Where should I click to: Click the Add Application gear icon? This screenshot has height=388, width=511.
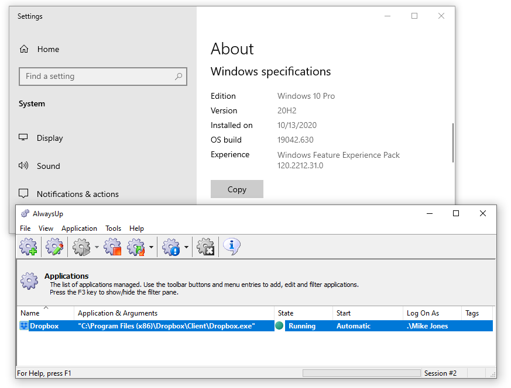pyautogui.click(x=28, y=247)
